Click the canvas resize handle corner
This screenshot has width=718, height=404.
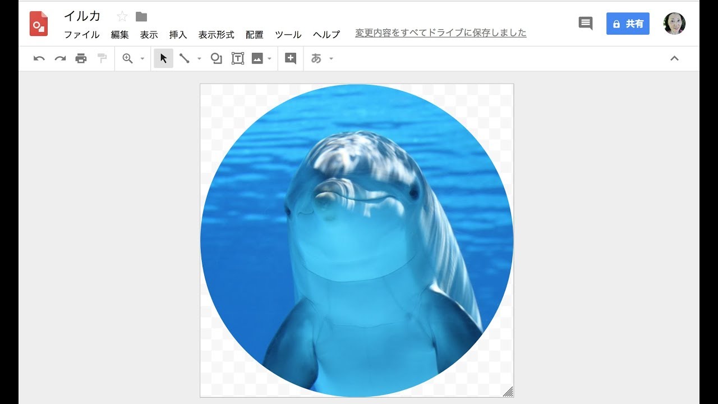(508, 392)
